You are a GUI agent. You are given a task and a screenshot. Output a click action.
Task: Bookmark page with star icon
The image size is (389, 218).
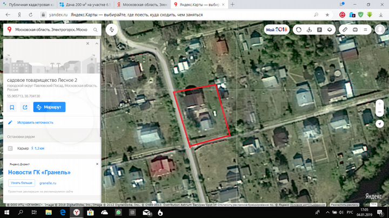click(327, 15)
